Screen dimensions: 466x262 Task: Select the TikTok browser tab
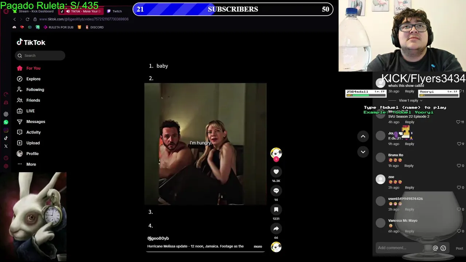click(x=80, y=11)
